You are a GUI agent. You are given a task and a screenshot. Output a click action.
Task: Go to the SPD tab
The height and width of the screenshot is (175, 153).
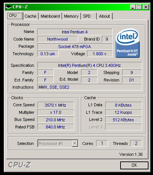coord(89,16)
